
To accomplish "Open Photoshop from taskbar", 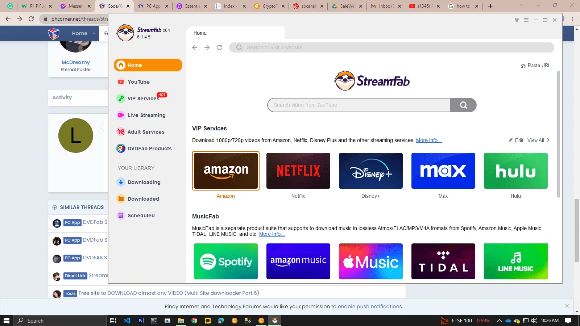I will [141, 321].
